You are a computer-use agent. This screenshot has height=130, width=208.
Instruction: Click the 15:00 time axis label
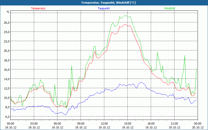point(128,124)
